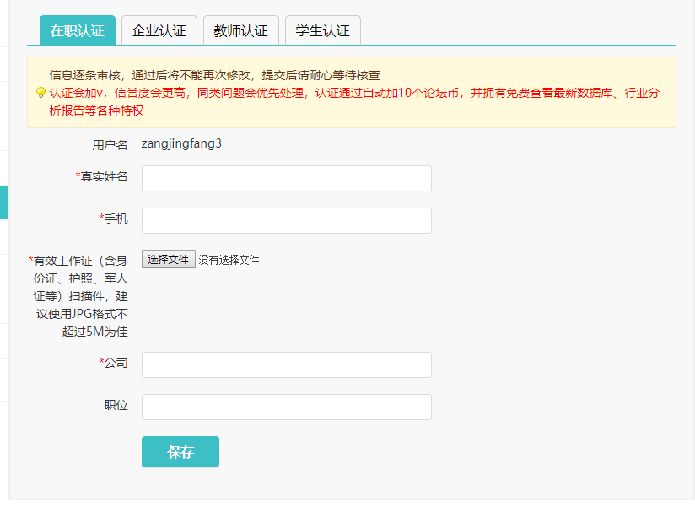The height and width of the screenshot is (507, 695).
Task: Click the 用户名 label
Action: [110, 145]
